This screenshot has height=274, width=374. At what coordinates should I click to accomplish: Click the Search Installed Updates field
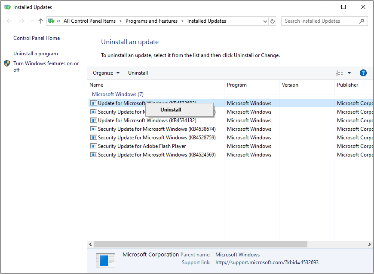325,21
